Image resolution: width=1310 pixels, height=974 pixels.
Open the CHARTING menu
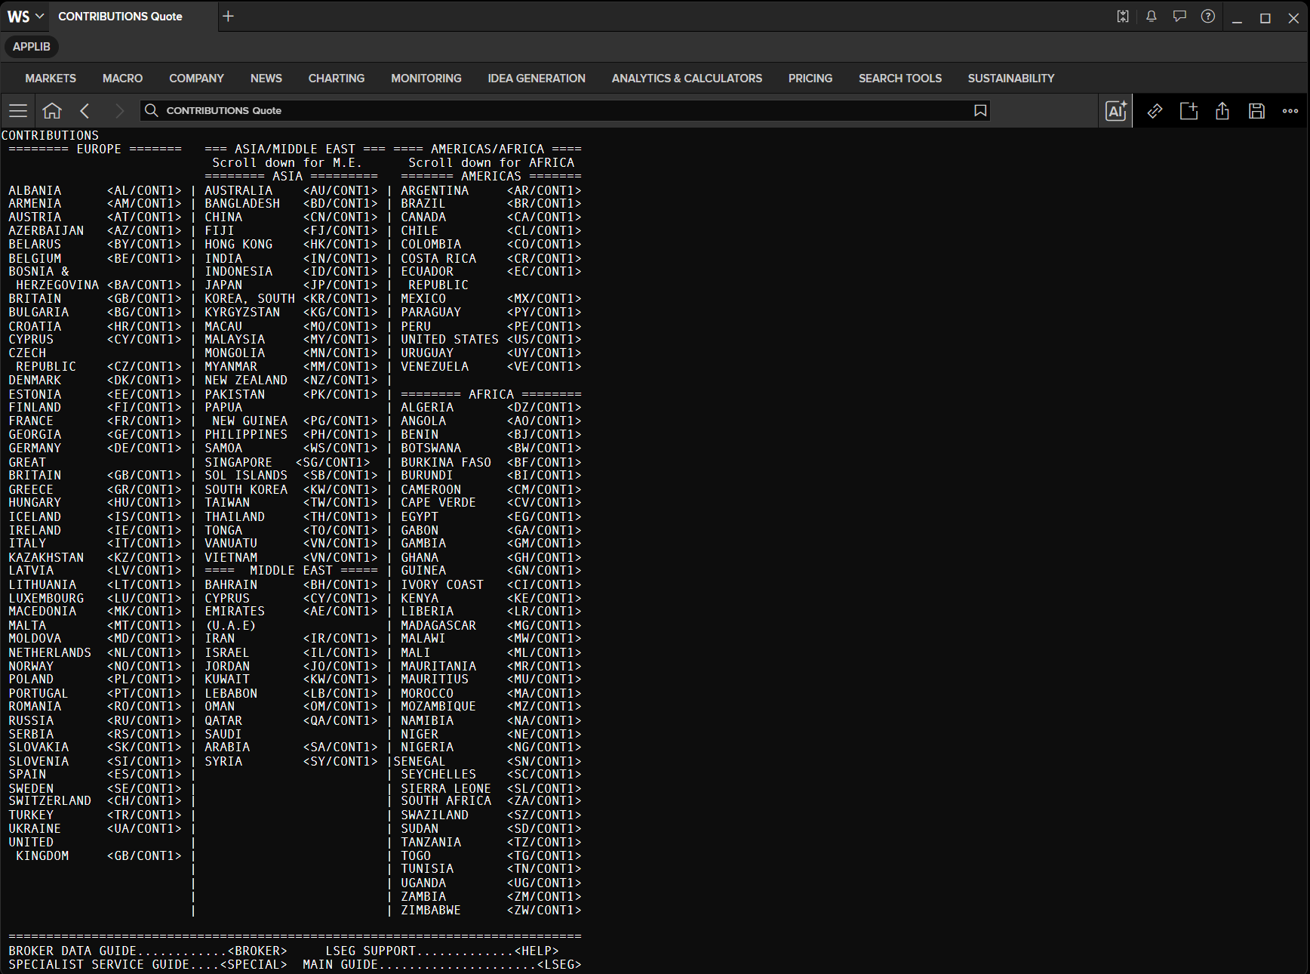337,79
